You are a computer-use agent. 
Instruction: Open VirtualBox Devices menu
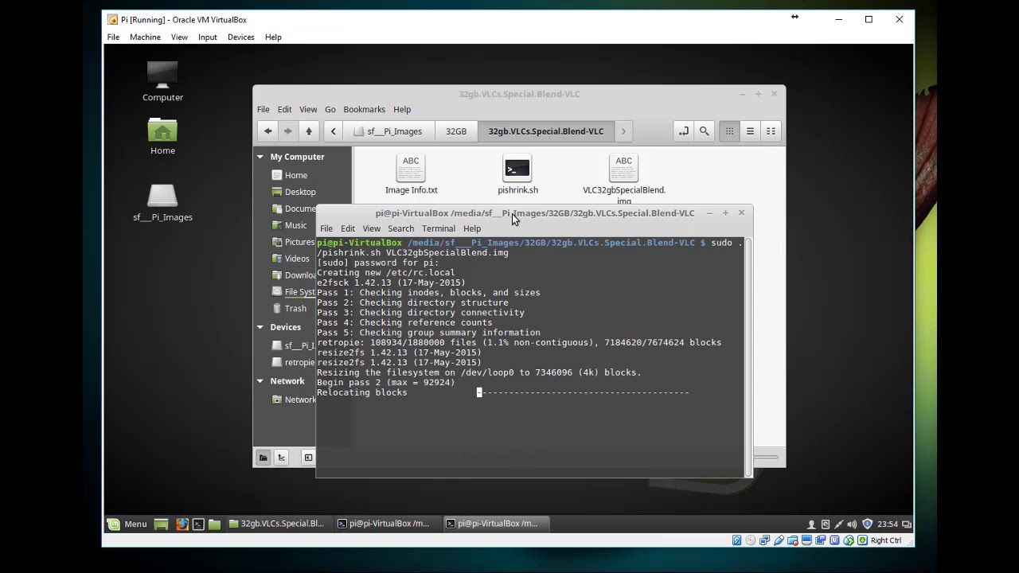pos(240,37)
